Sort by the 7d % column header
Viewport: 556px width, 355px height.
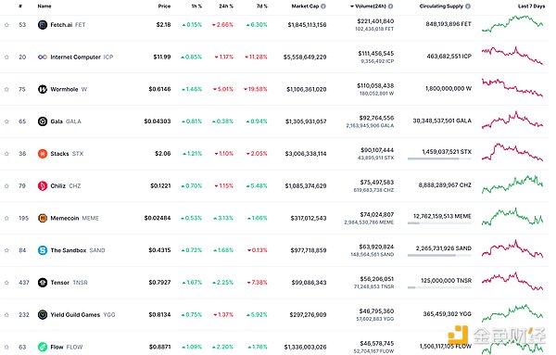262,6
